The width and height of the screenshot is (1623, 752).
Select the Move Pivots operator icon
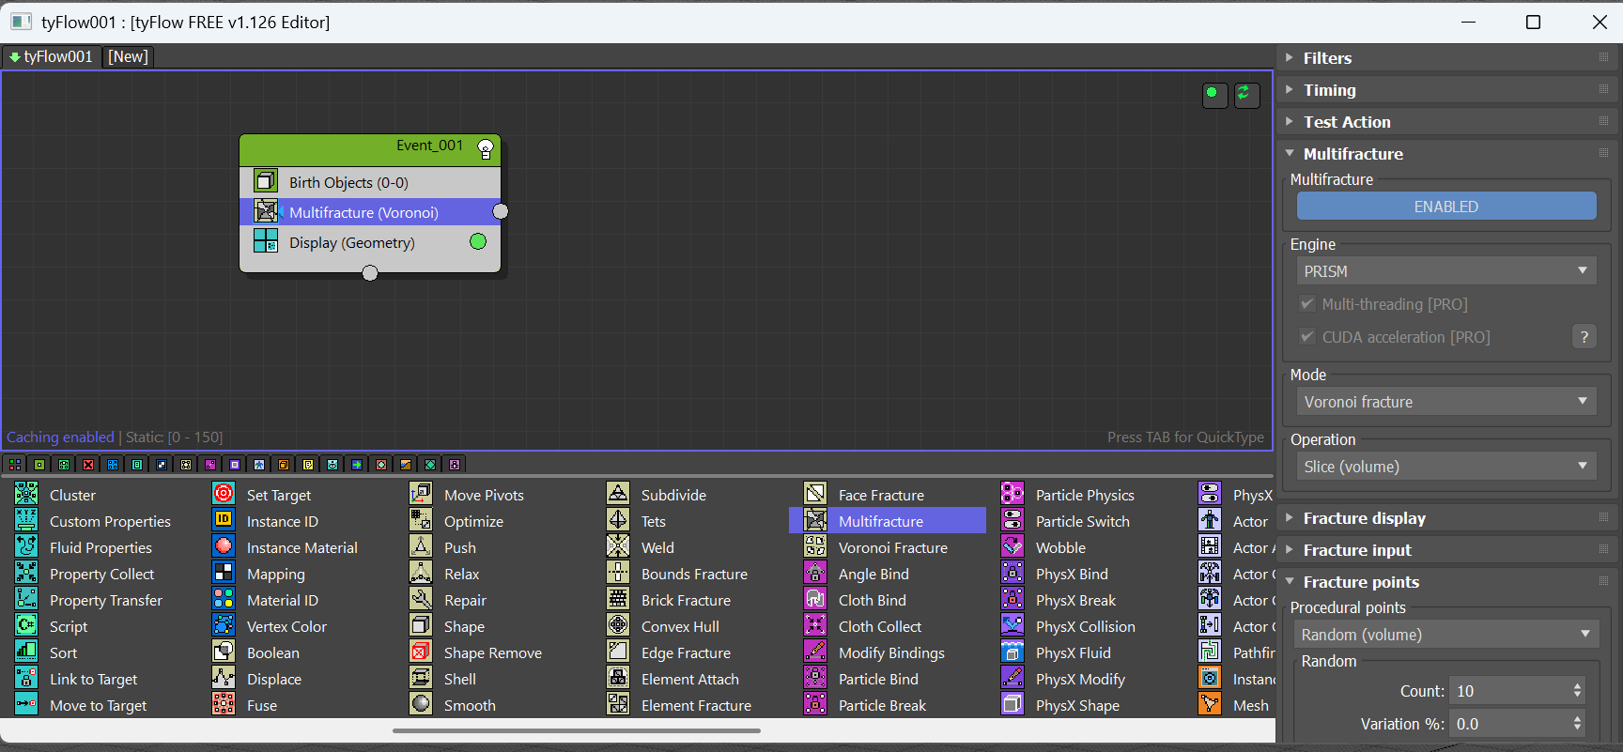coord(421,494)
